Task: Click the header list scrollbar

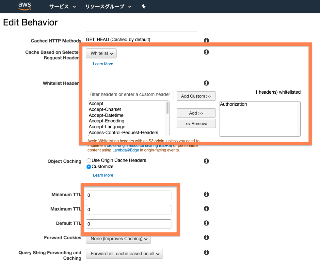Action: click(x=168, y=108)
